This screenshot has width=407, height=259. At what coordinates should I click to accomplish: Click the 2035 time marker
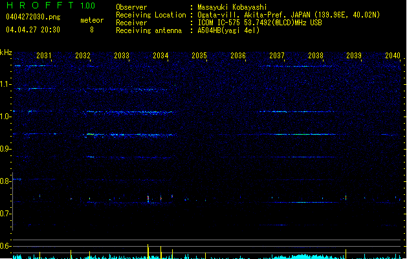click(x=199, y=55)
